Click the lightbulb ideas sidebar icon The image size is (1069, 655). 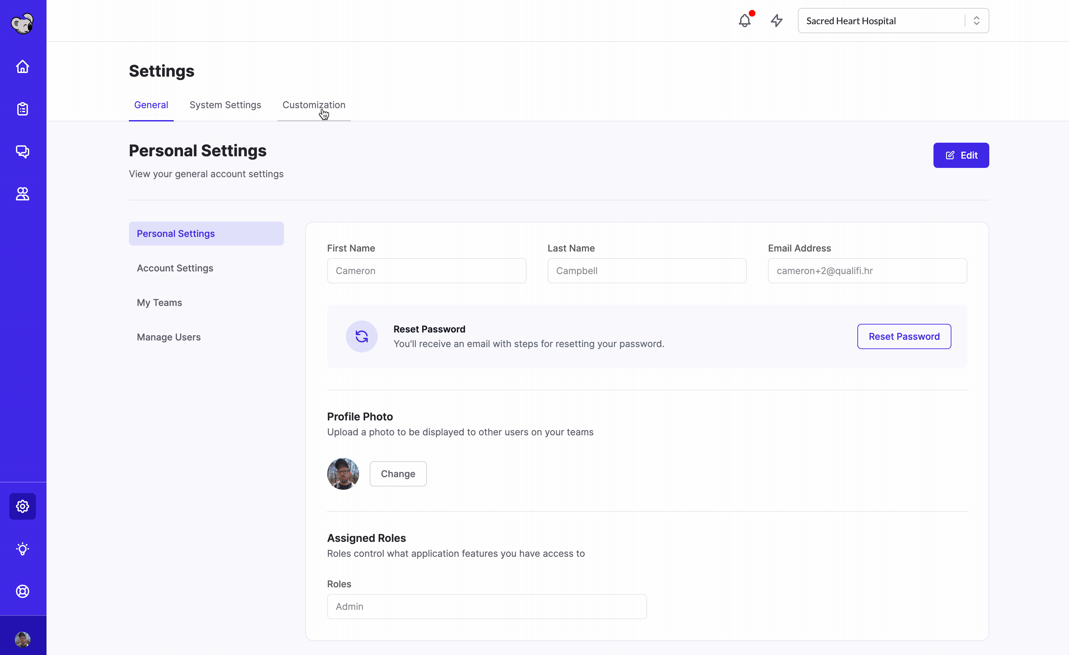click(x=23, y=549)
